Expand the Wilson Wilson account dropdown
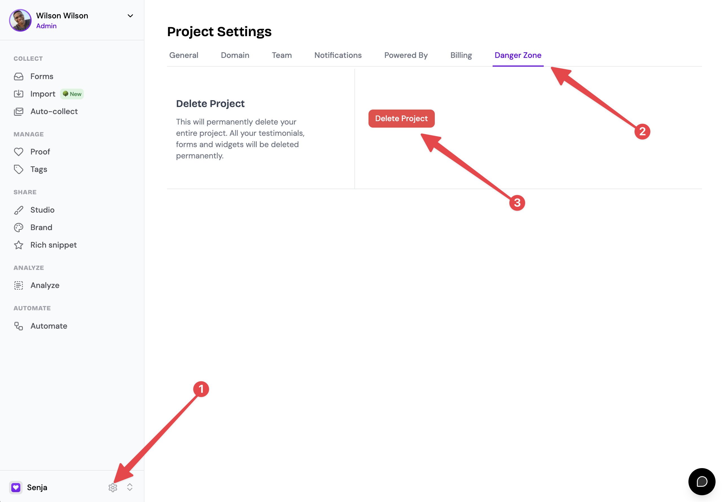724x502 pixels. [x=130, y=16]
